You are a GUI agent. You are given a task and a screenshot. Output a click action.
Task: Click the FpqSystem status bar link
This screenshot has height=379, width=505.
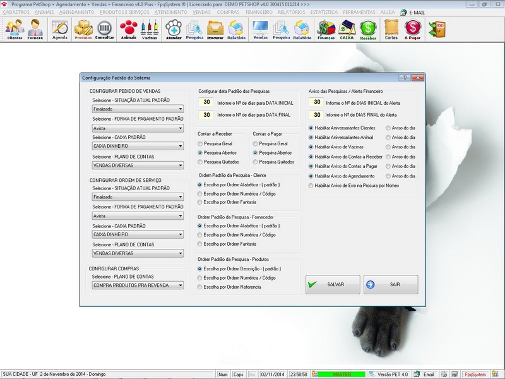475,375
